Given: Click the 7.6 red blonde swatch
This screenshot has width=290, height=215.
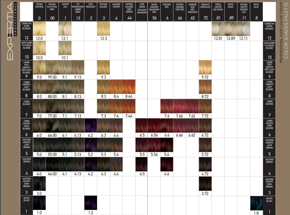Looking at the screenshot, I should pyautogui.click(x=167, y=106).
